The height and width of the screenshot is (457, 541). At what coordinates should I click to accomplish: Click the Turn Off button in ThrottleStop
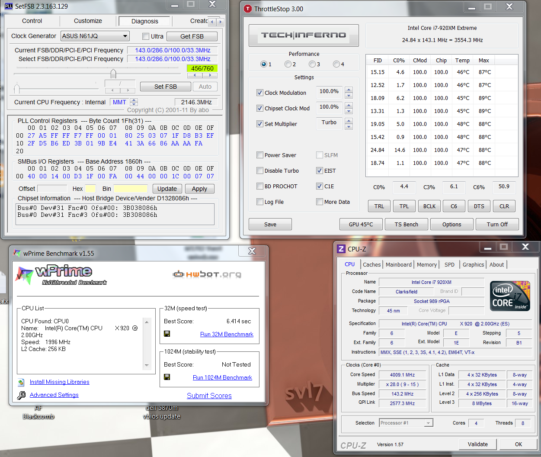pos(497,224)
